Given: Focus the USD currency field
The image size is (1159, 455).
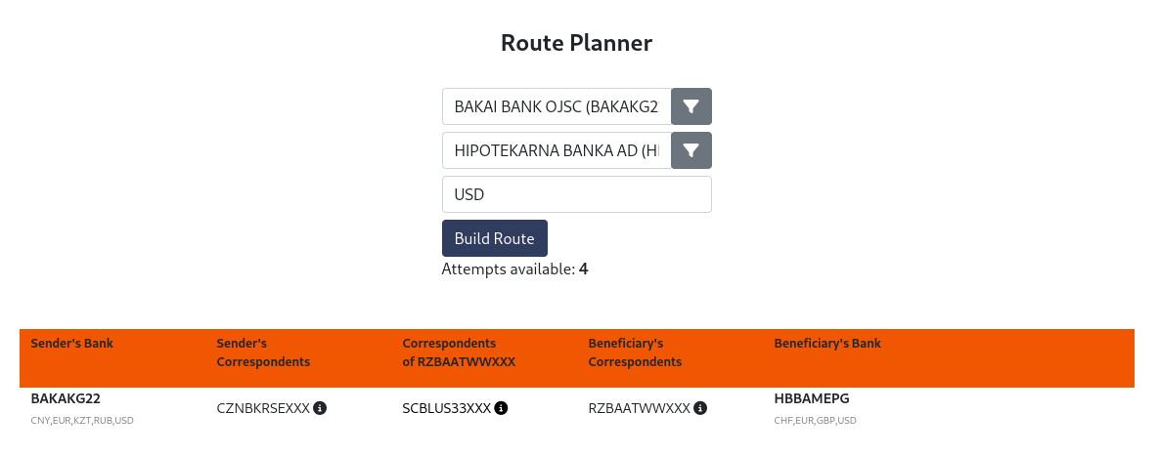Looking at the screenshot, I should 576,194.
